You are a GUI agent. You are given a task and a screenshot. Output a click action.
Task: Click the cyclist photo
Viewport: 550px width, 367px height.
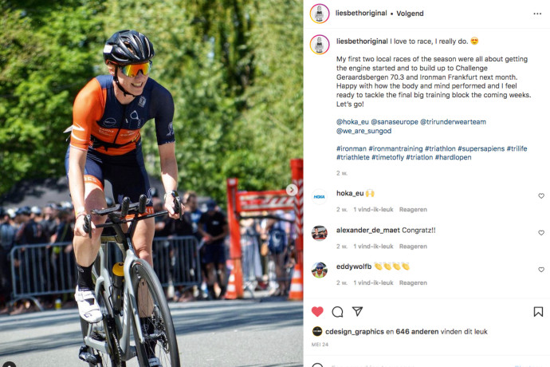(151, 183)
